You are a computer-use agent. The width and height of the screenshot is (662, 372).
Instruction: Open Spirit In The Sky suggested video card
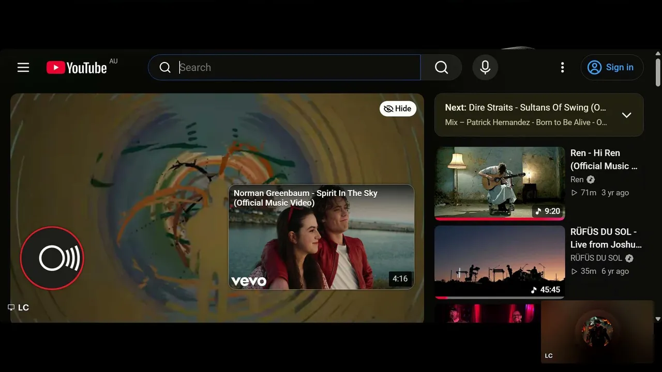pos(321,237)
